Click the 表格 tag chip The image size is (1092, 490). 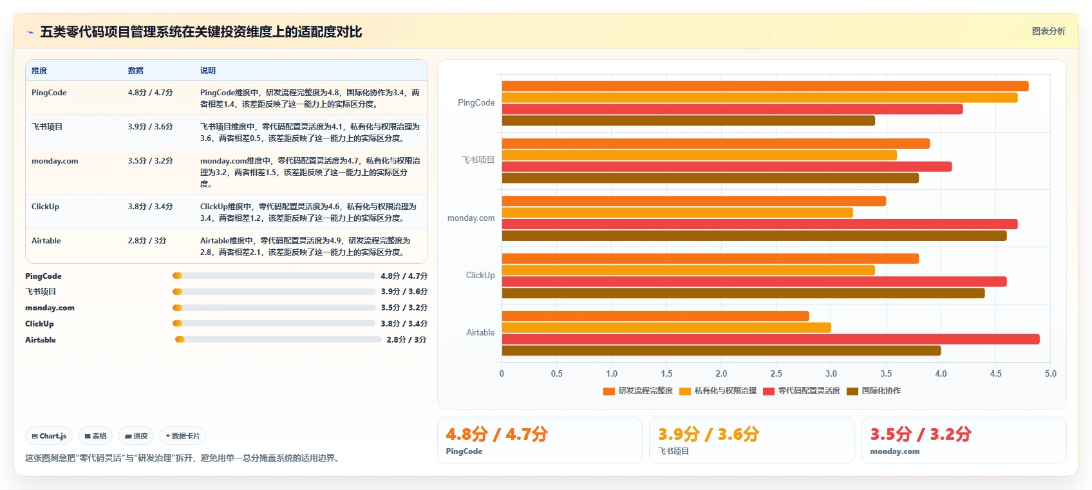pos(95,436)
